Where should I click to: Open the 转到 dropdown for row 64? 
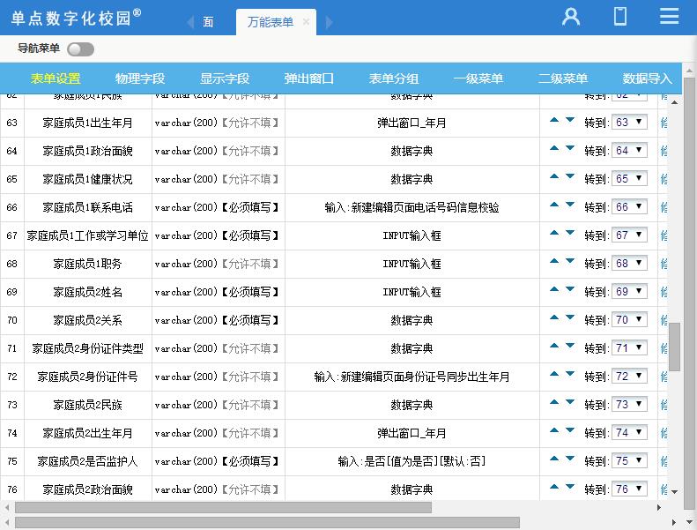(630, 151)
